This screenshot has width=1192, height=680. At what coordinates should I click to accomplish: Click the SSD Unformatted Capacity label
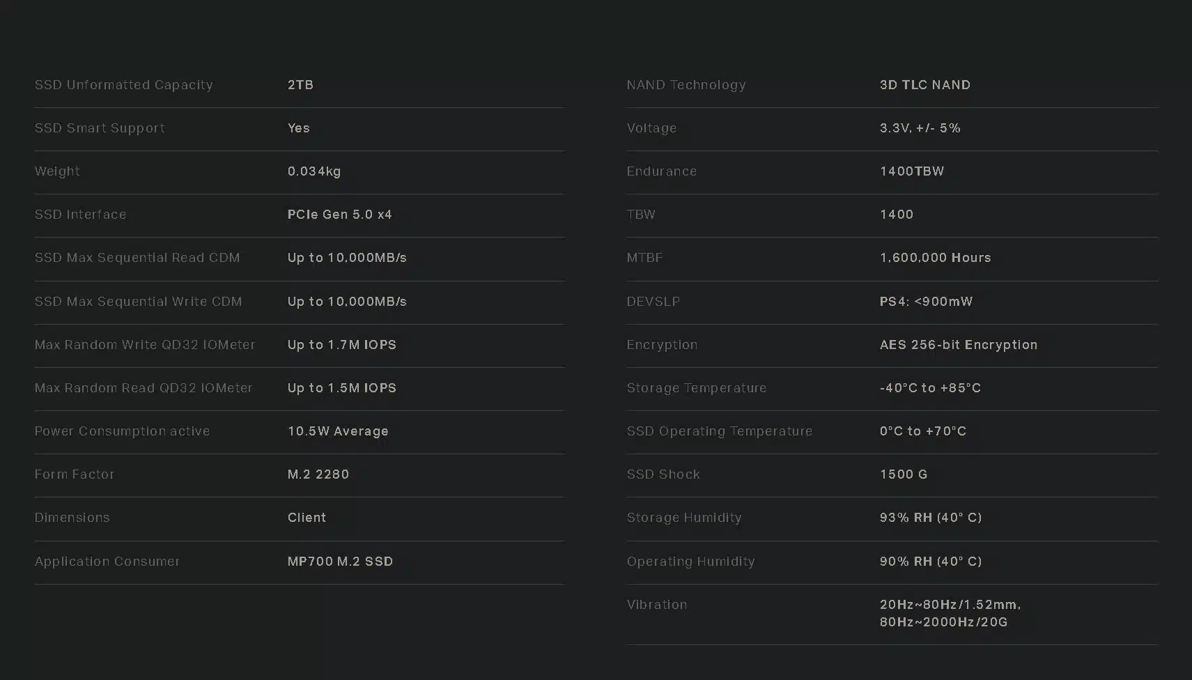[124, 85]
